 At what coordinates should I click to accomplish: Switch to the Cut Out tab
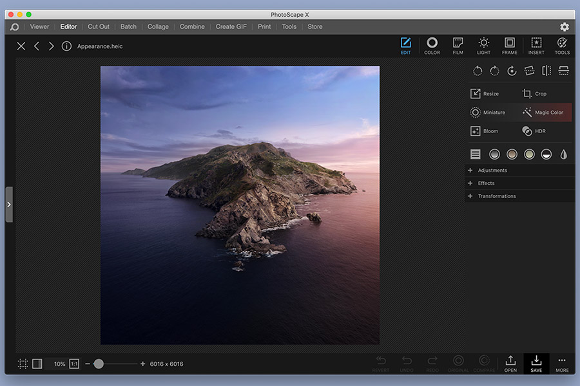click(99, 26)
